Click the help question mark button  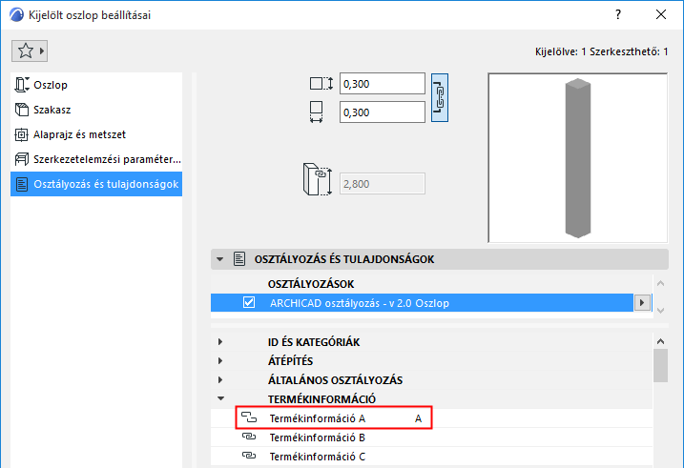click(x=618, y=15)
